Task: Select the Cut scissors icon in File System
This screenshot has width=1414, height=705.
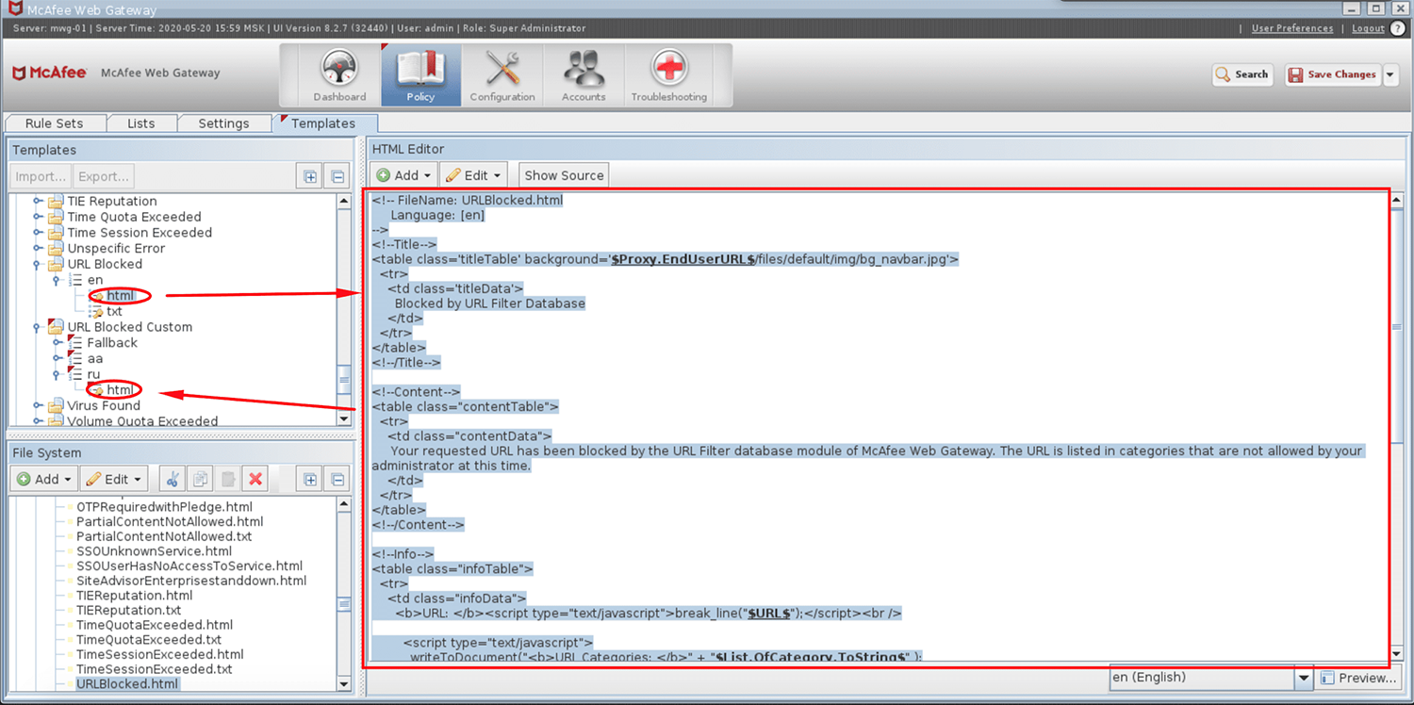Action: click(x=173, y=478)
